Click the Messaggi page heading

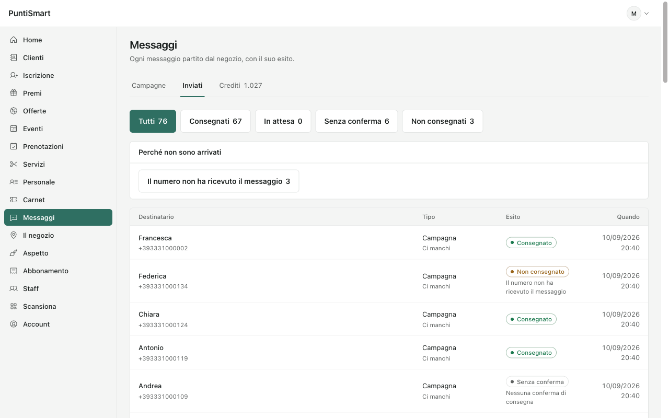[x=153, y=45]
